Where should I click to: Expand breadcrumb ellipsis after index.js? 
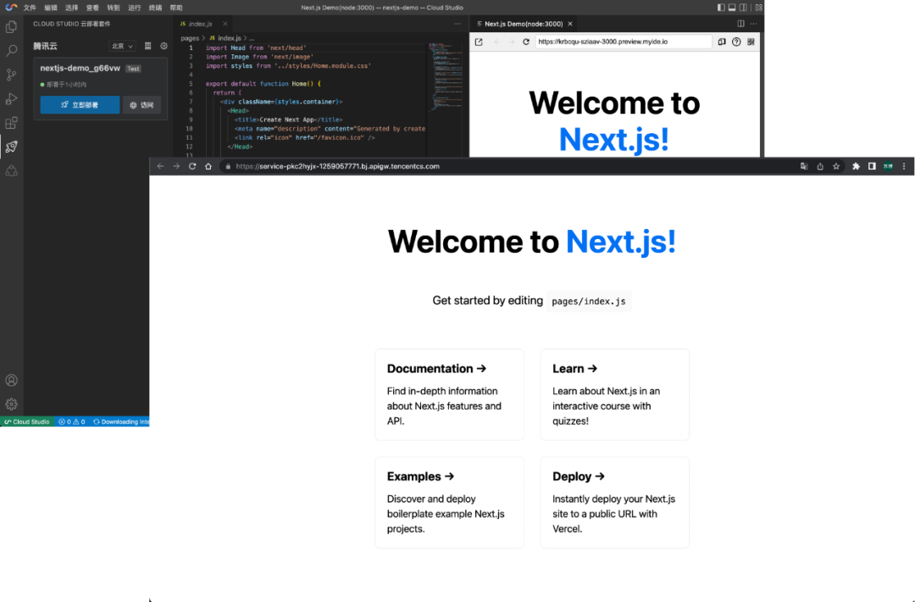click(252, 38)
